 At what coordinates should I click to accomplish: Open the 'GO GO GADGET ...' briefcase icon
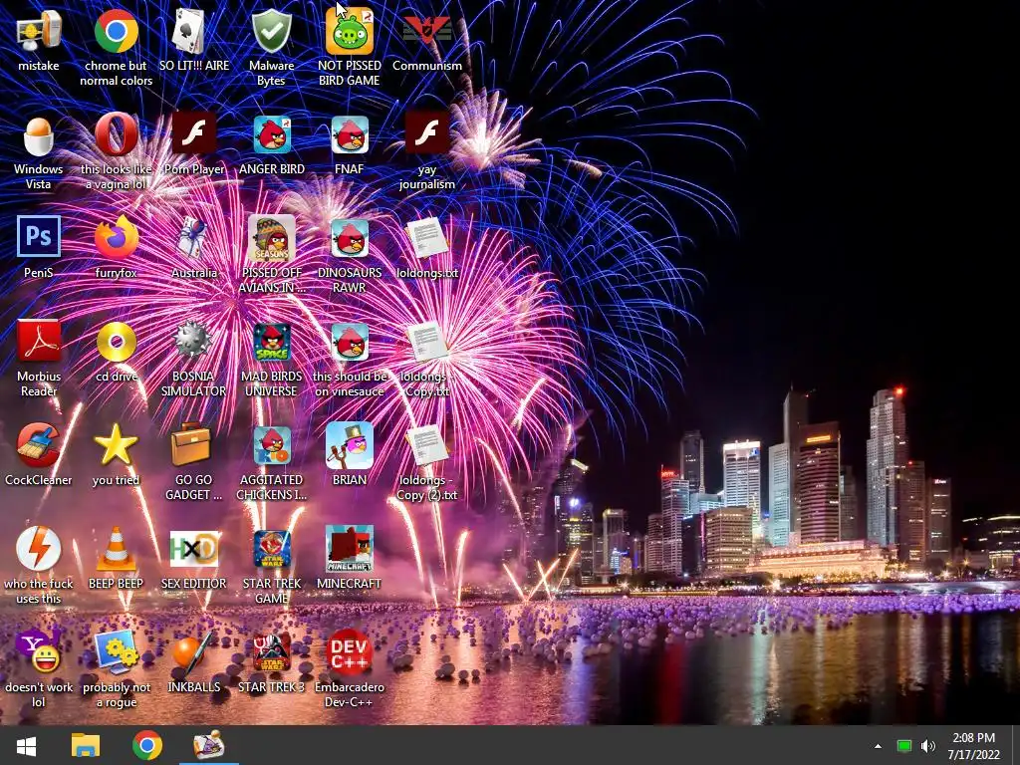190,444
